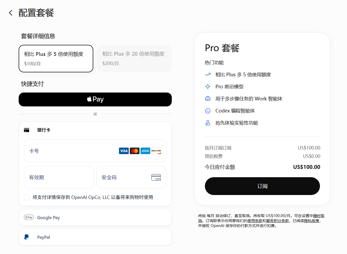Open the 服务积分条款 link
This screenshot has width=347, height=254.
click(x=278, y=221)
